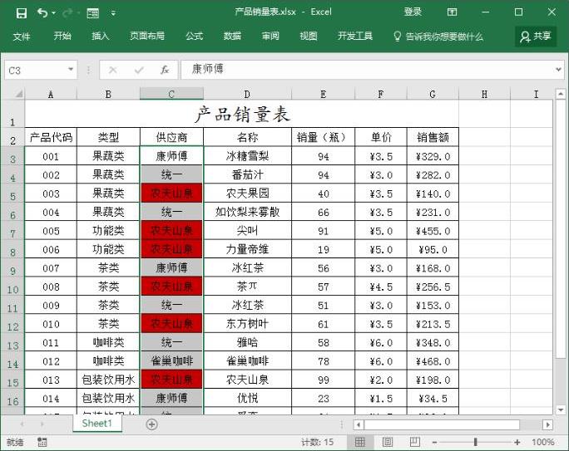The width and height of the screenshot is (569, 451).
Task: Click the cell ¥455.0
Action: point(433,231)
